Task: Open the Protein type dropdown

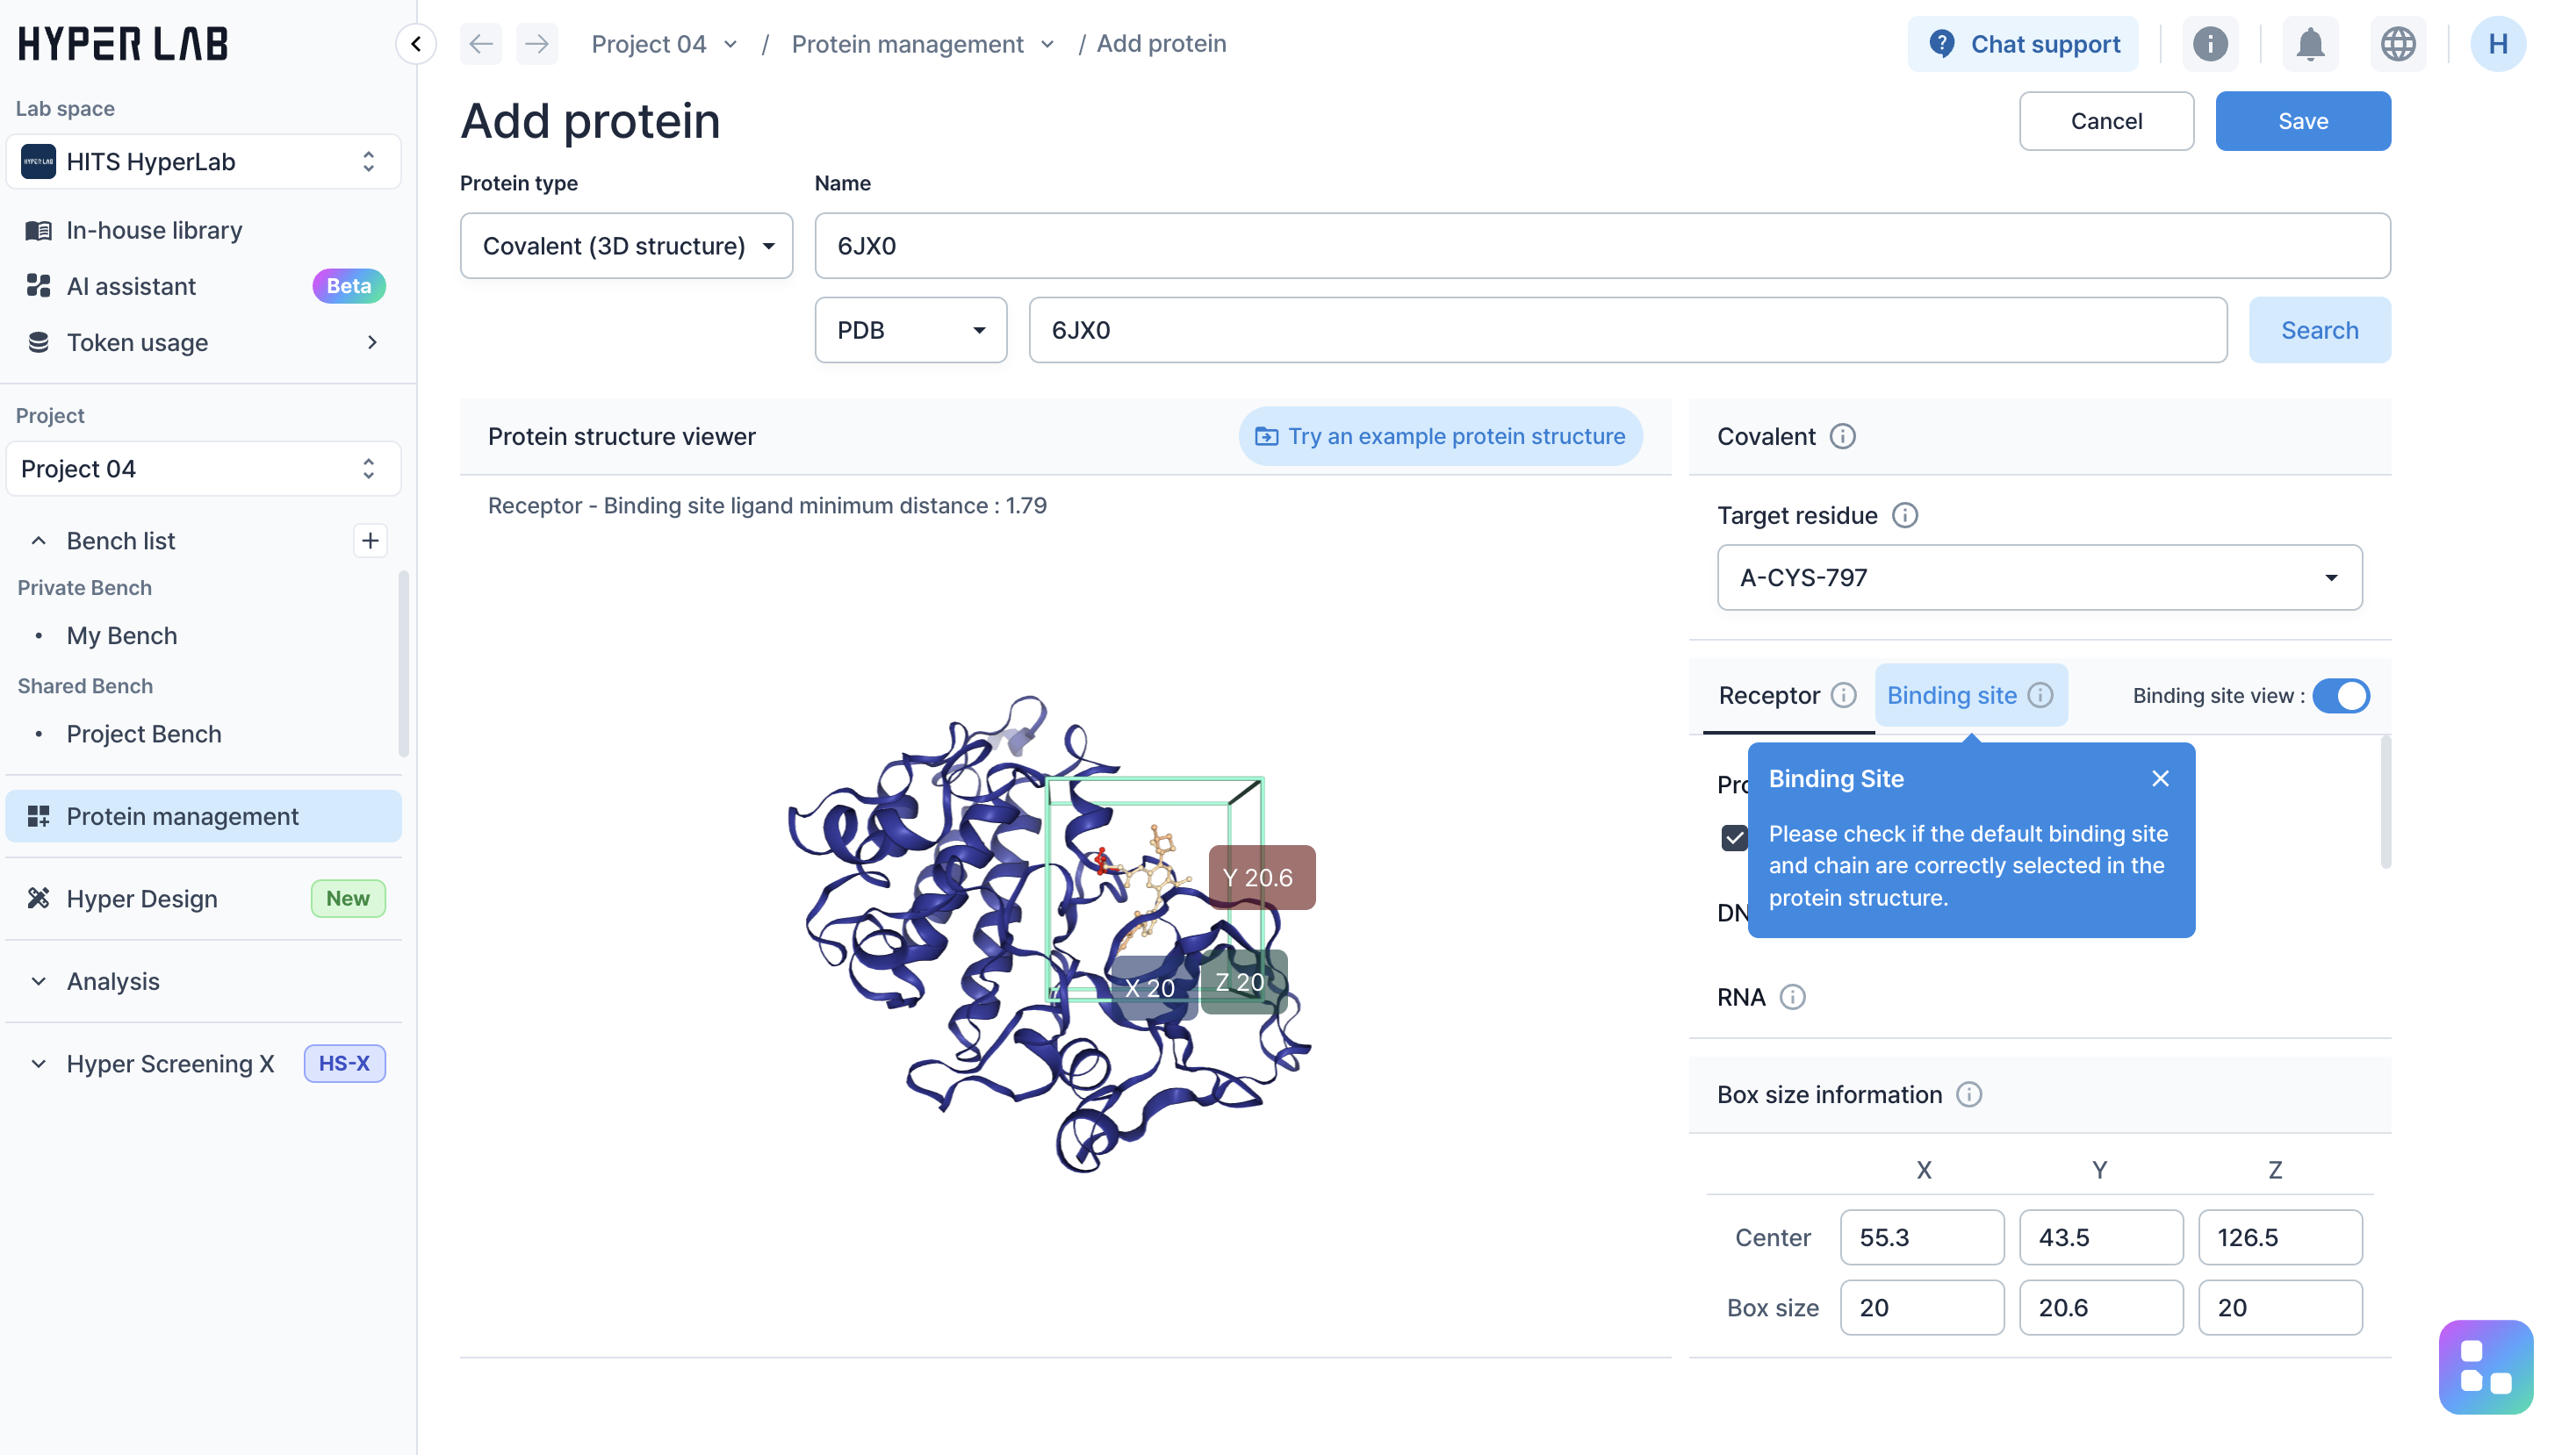Action: (x=626, y=246)
